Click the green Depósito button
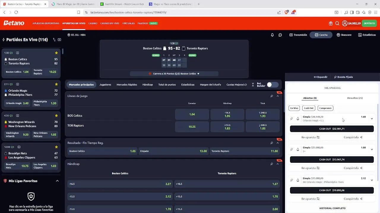Viewport: 380px width, 213px height. click(x=369, y=23)
